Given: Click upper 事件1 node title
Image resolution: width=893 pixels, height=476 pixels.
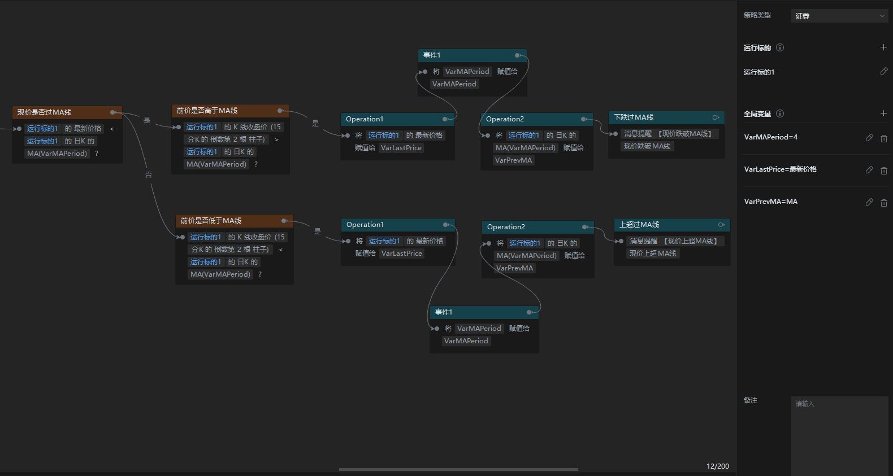Looking at the screenshot, I should click(x=432, y=55).
